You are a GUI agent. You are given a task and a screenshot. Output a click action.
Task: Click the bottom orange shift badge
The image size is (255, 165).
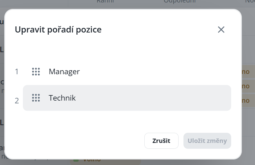(248, 100)
